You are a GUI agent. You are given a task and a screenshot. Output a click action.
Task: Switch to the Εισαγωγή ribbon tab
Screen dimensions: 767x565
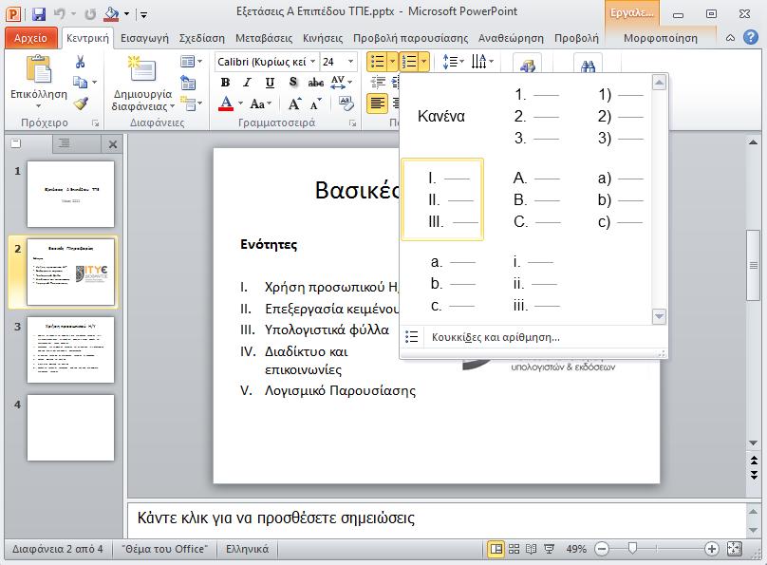144,38
